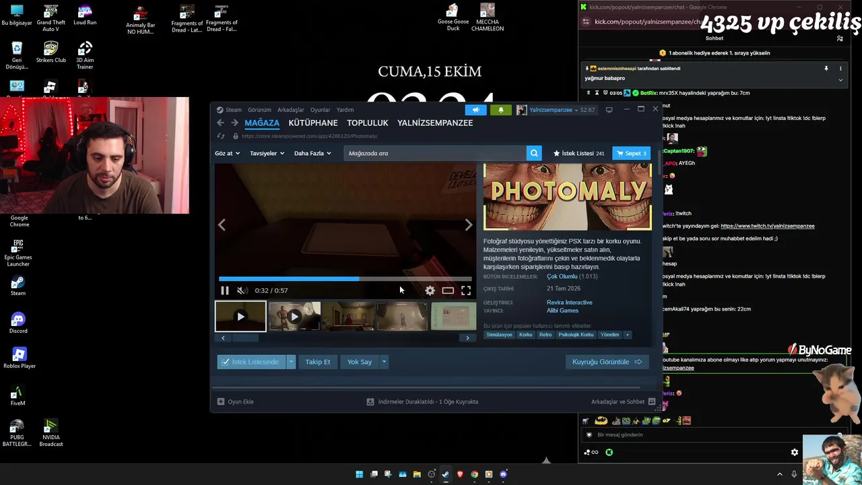Click Oyun Ekle in Steam footer
862x485 pixels.
pyautogui.click(x=236, y=401)
